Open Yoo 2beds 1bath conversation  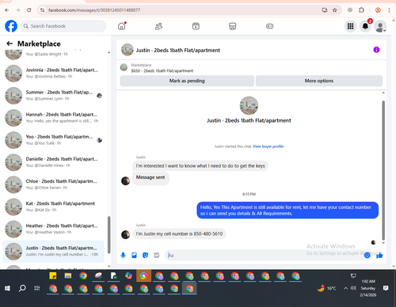pos(54,140)
